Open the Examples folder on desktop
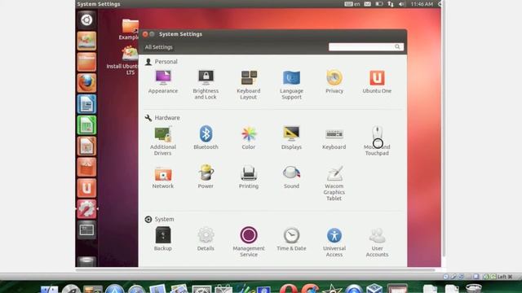The height and width of the screenshot is (293, 522). click(x=129, y=29)
